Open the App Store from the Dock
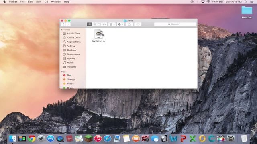The image size is (257, 144). click(51, 139)
